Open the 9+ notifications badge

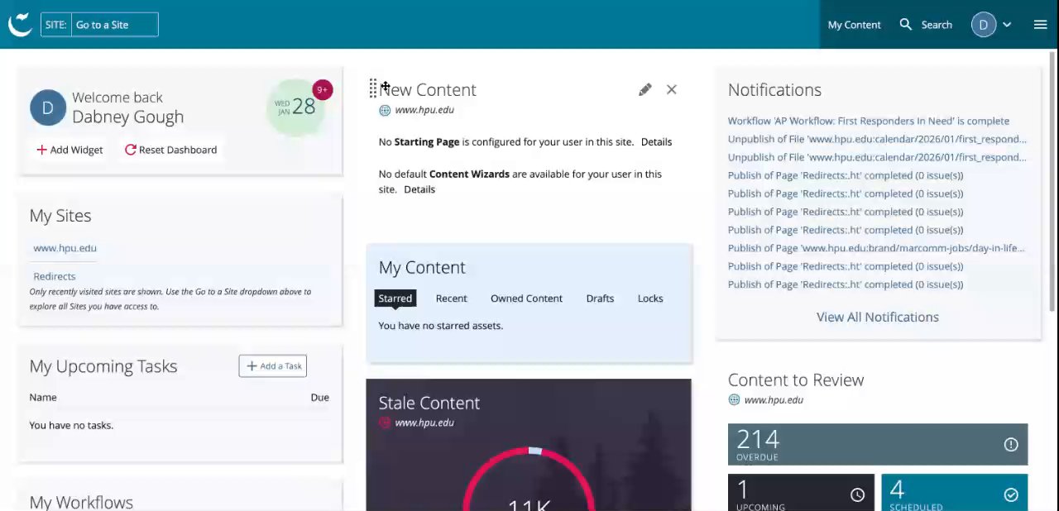[x=323, y=89]
